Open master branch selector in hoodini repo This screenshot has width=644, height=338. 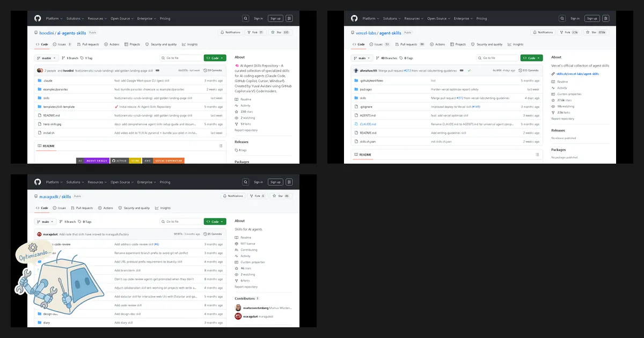[x=47, y=58]
